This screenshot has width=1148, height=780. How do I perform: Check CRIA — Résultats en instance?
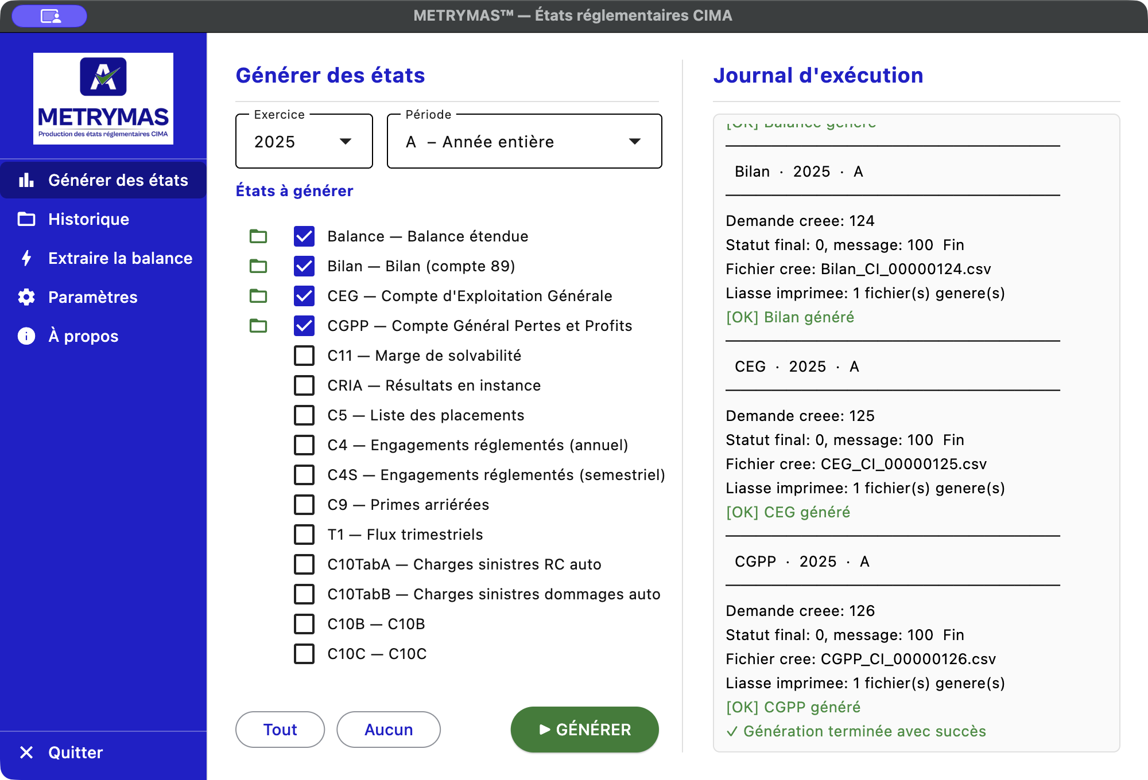(304, 385)
